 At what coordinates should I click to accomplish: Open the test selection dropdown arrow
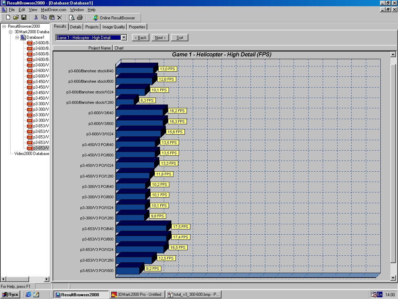(x=124, y=38)
